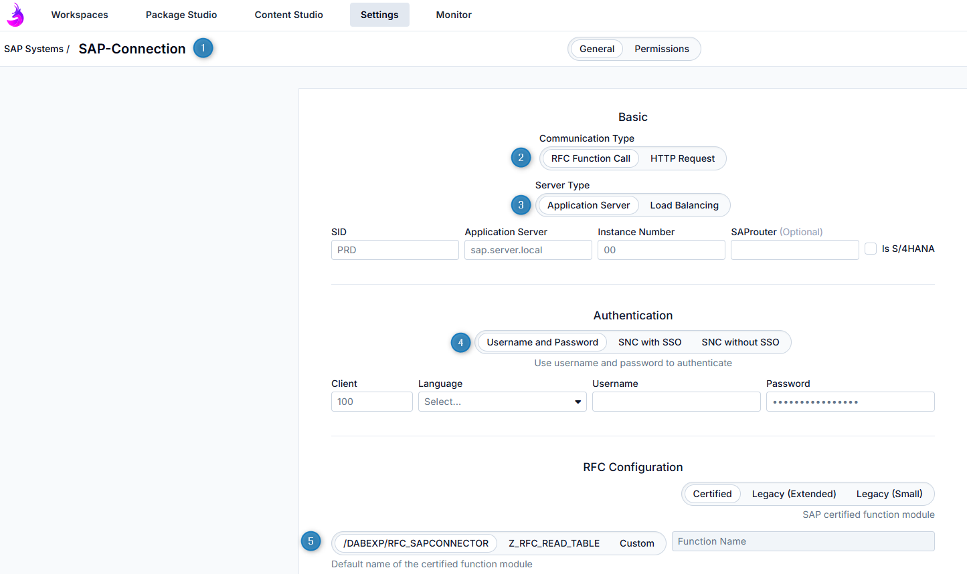Click the flame logo icon
The image size is (967, 574).
[15, 15]
